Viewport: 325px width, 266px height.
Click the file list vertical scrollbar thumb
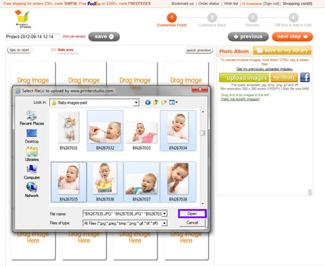click(203, 133)
